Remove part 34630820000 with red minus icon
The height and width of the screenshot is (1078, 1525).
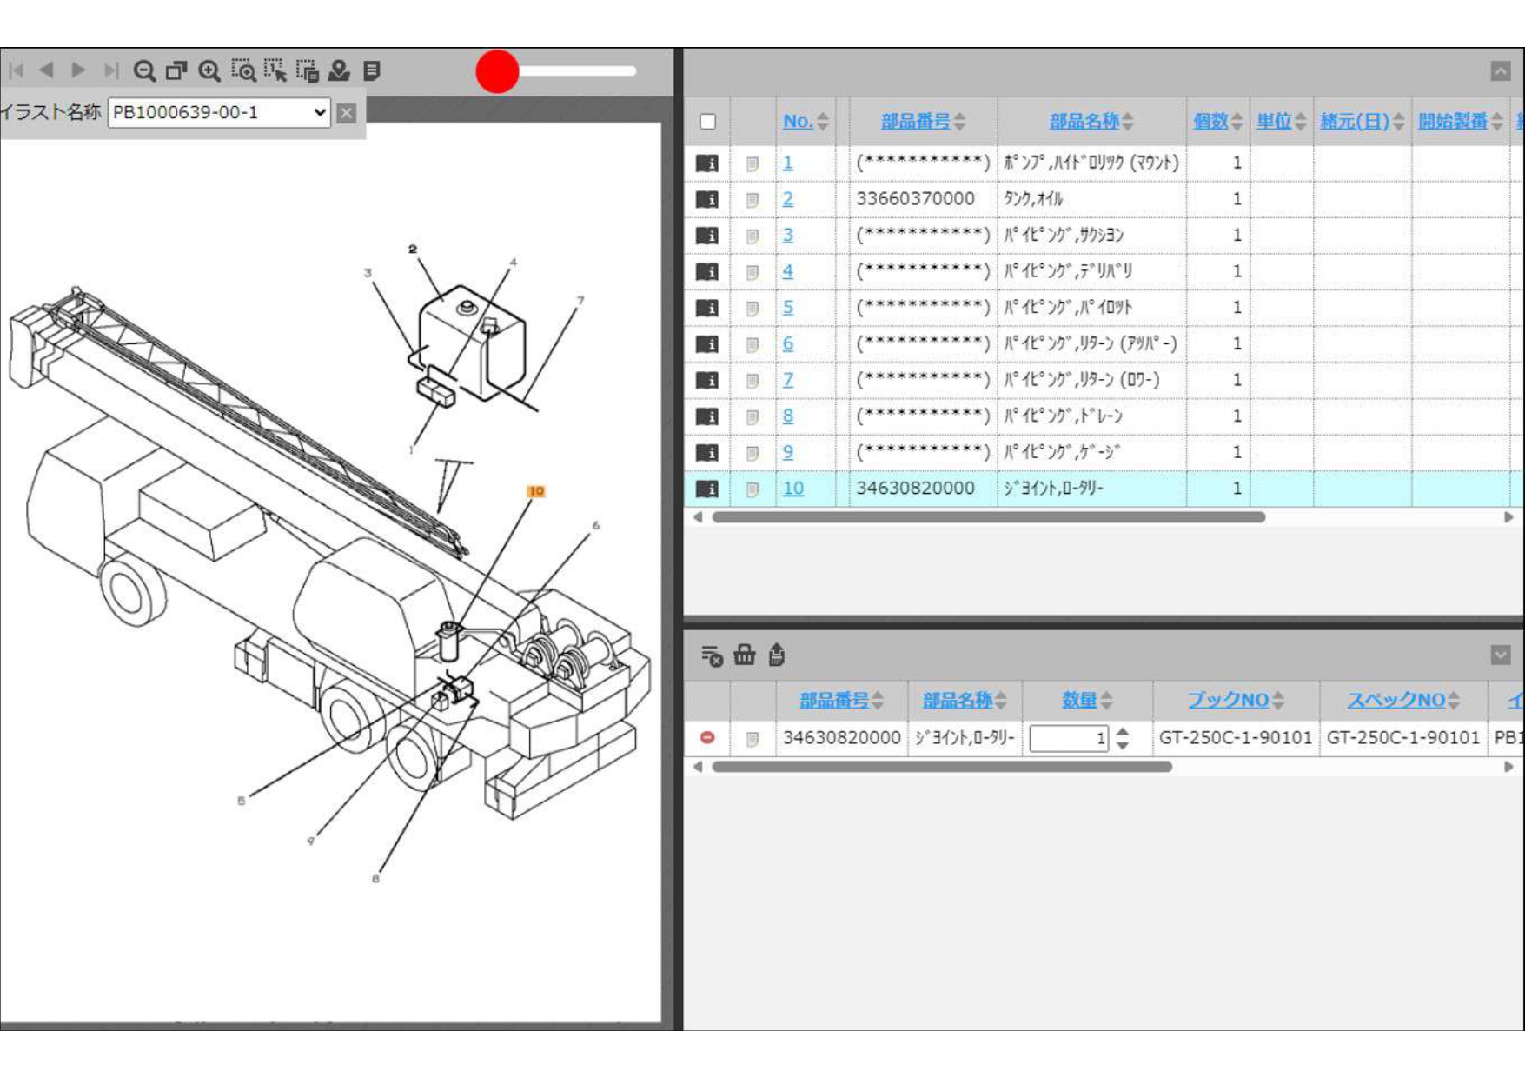[707, 737]
